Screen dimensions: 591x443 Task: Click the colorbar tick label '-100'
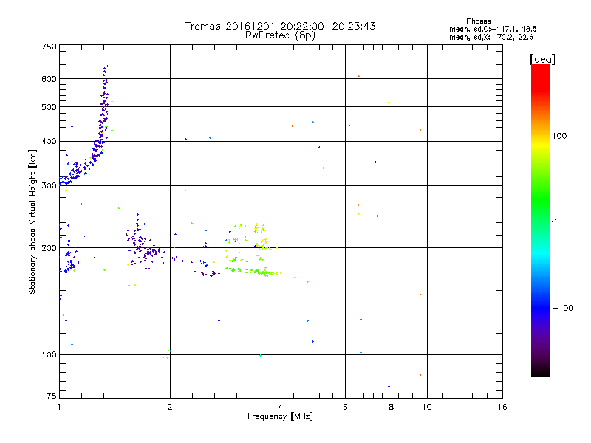click(x=562, y=308)
